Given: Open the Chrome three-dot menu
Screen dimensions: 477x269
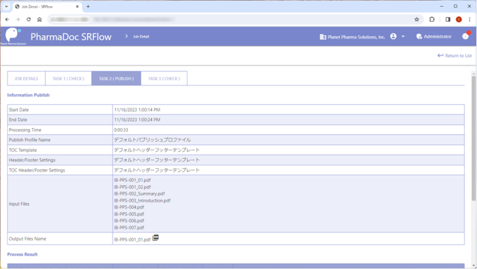Looking at the screenshot, I should pyautogui.click(x=470, y=19).
